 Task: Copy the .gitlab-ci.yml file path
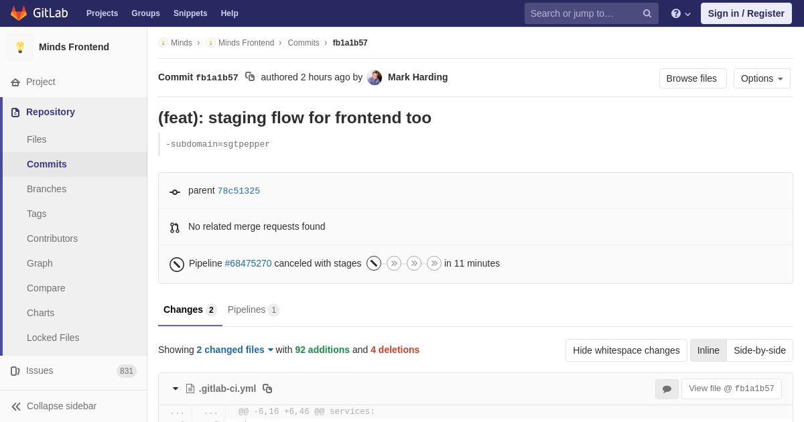(x=267, y=389)
